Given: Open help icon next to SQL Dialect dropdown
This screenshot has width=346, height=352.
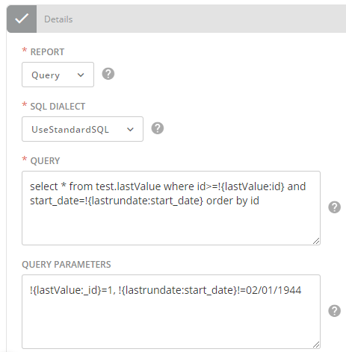Looking at the screenshot, I should 158,128.
